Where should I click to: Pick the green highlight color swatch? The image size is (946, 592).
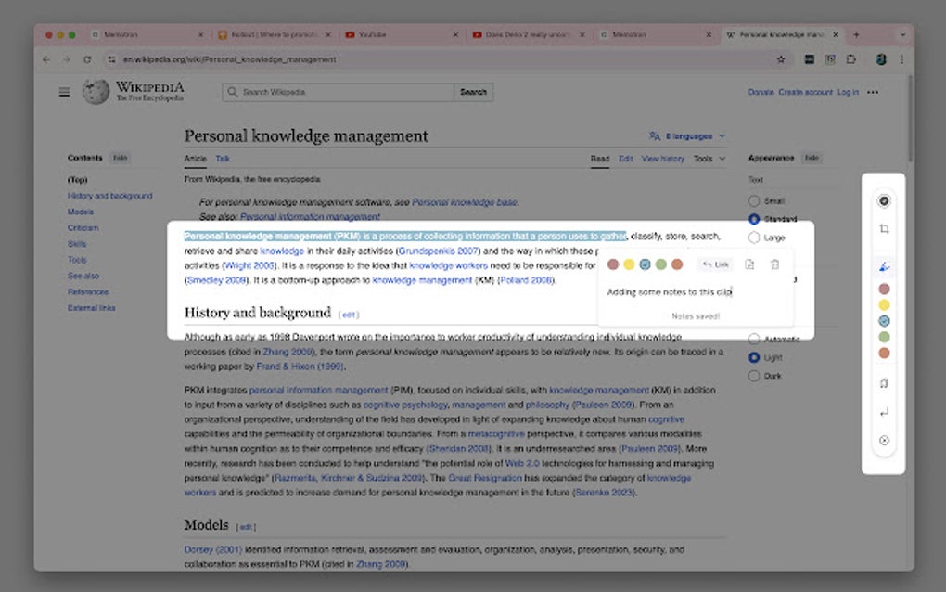pyautogui.click(x=660, y=264)
